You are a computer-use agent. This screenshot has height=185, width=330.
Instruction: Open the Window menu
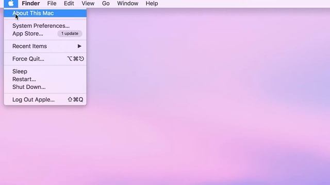point(127,4)
